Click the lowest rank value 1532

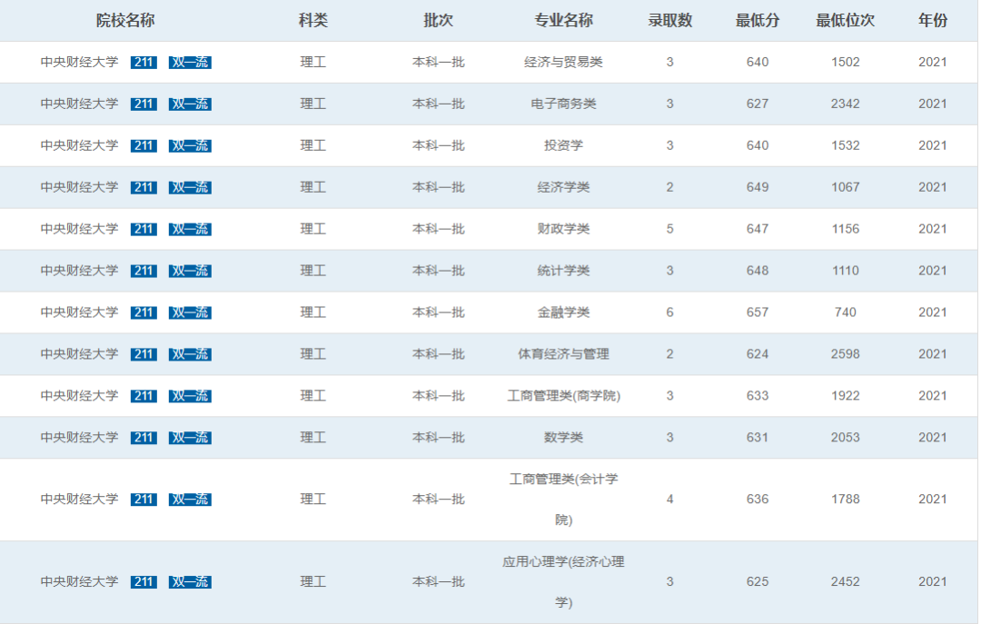(x=846, y=145)
